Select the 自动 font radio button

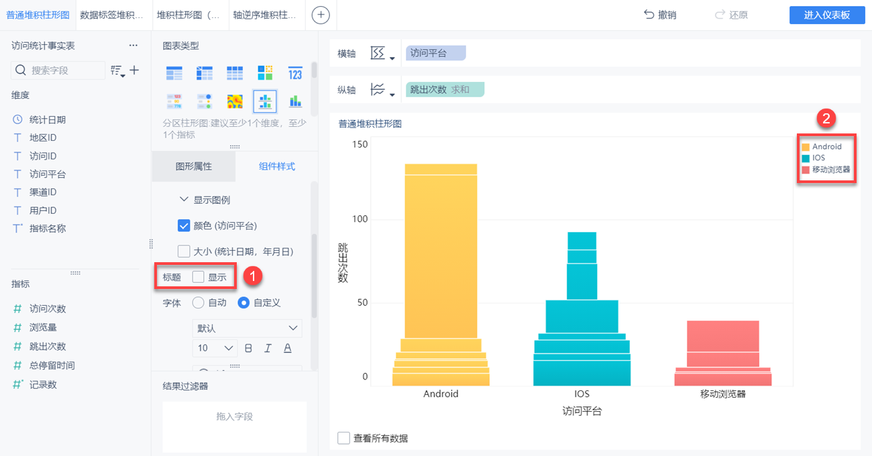(x=198, y=302)
